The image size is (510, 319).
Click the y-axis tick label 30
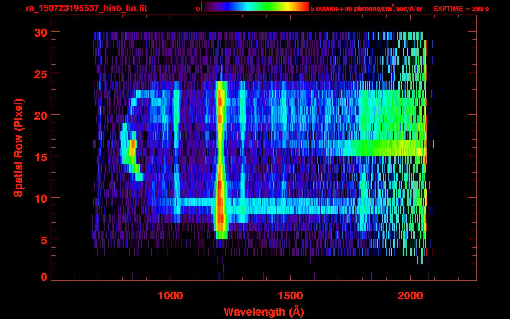pos(40,32)
